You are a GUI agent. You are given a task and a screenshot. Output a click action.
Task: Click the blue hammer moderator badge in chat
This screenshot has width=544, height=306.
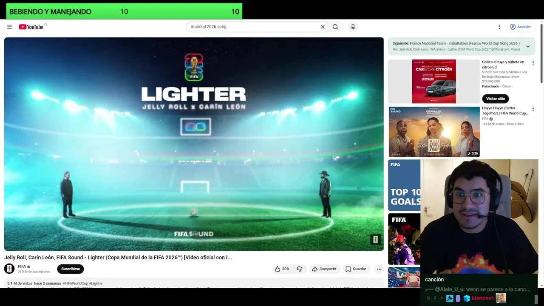pos(450,298)
